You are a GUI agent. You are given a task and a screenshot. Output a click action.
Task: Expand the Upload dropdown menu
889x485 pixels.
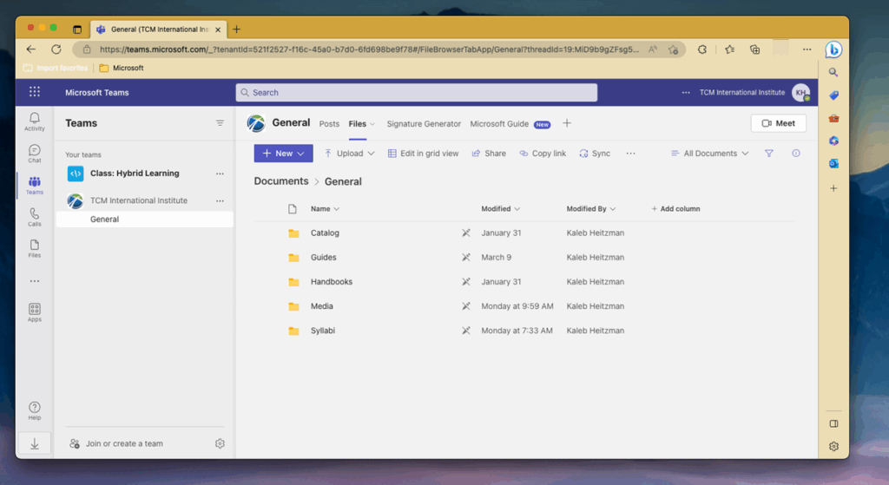point(349,154)
